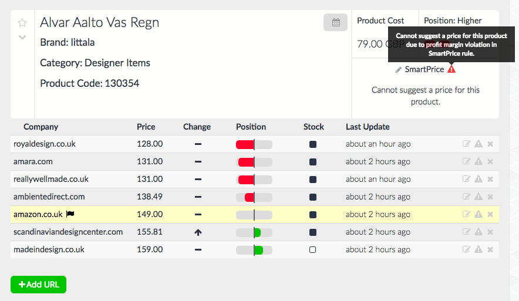Click the favorite star icon for the product
Viewport: 519px width, 301px height.
coord(22,23)
